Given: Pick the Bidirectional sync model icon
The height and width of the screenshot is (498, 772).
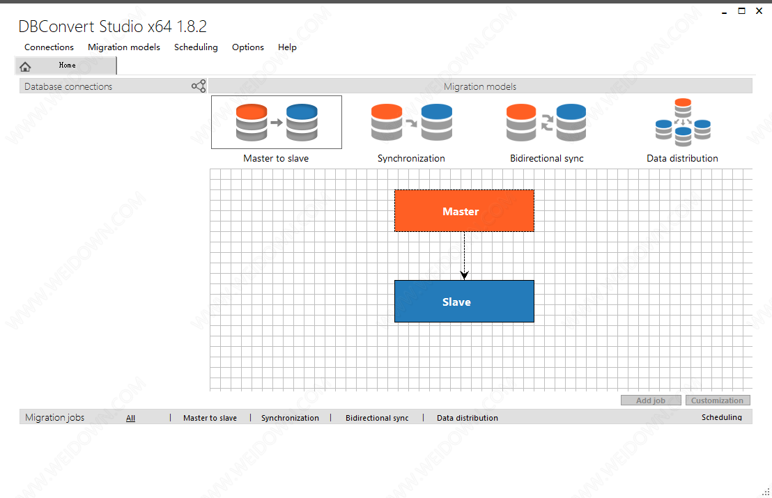Looking at the screenshot, I should tap(546, 122).
